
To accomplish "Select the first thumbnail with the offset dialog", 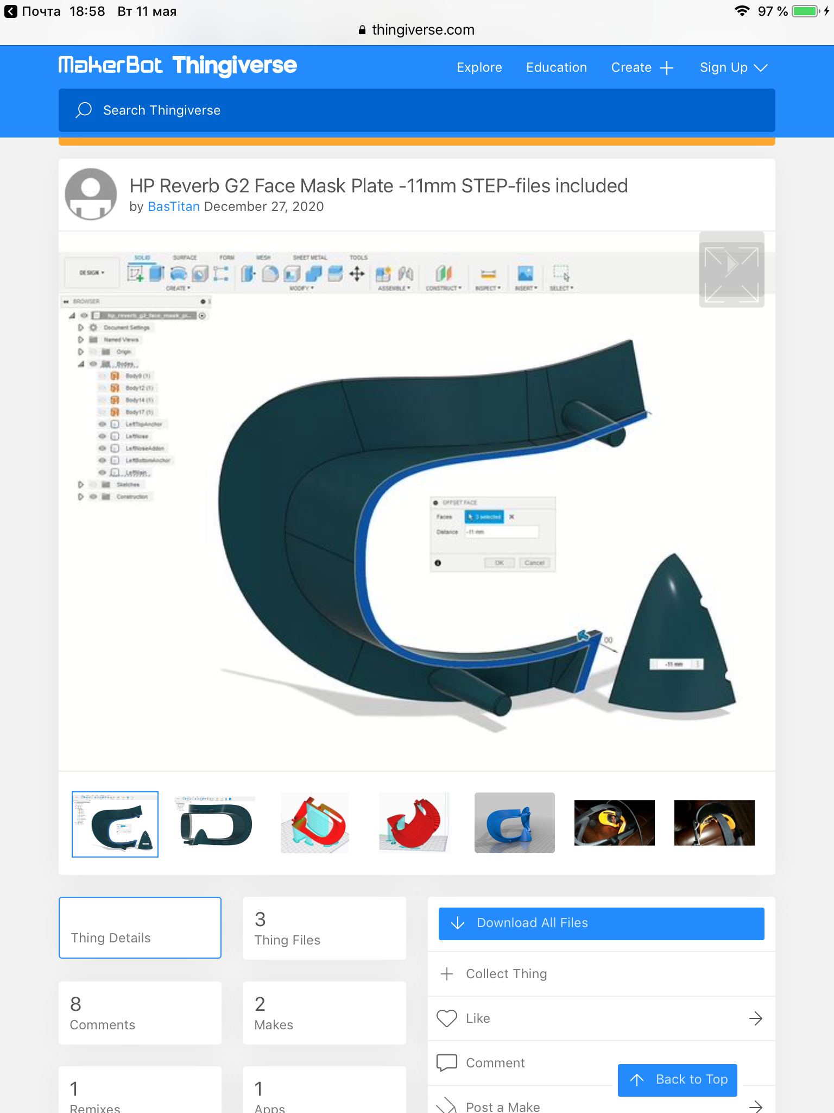I will [115, 824].
